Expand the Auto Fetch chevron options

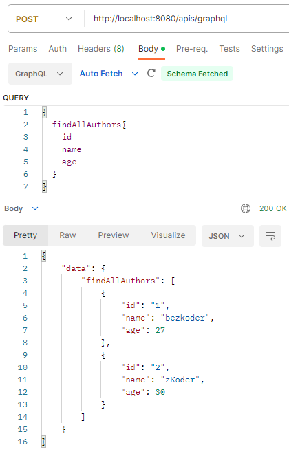point(135,74)
